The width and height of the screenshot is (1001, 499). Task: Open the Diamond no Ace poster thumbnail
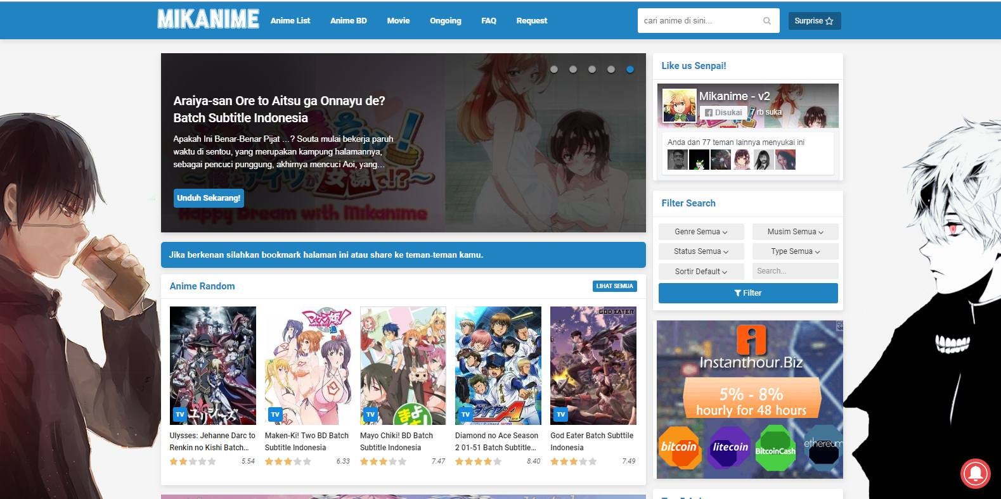click(x=498, y=365)
